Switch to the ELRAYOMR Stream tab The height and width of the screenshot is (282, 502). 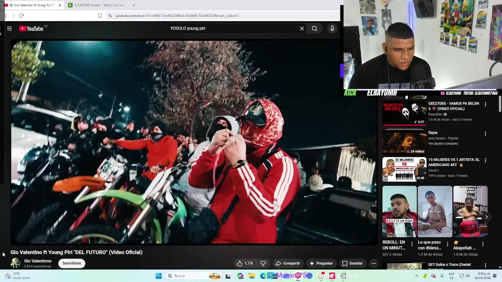coord(97,5)
